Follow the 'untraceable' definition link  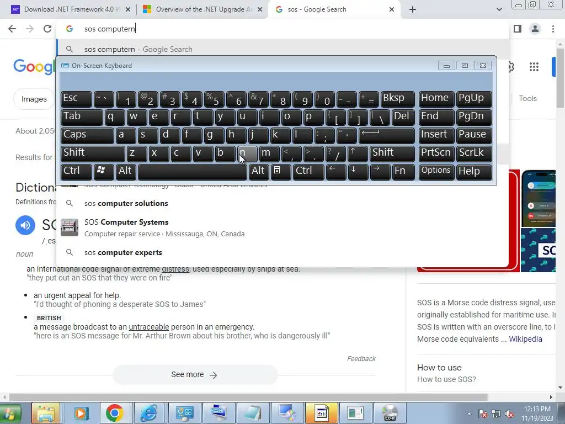pyautogui.click(x=149, y=327)
